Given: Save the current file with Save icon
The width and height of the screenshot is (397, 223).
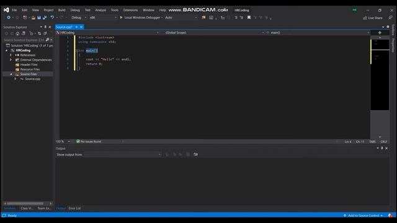Looking at the screenshot, I should pos(39,17).
